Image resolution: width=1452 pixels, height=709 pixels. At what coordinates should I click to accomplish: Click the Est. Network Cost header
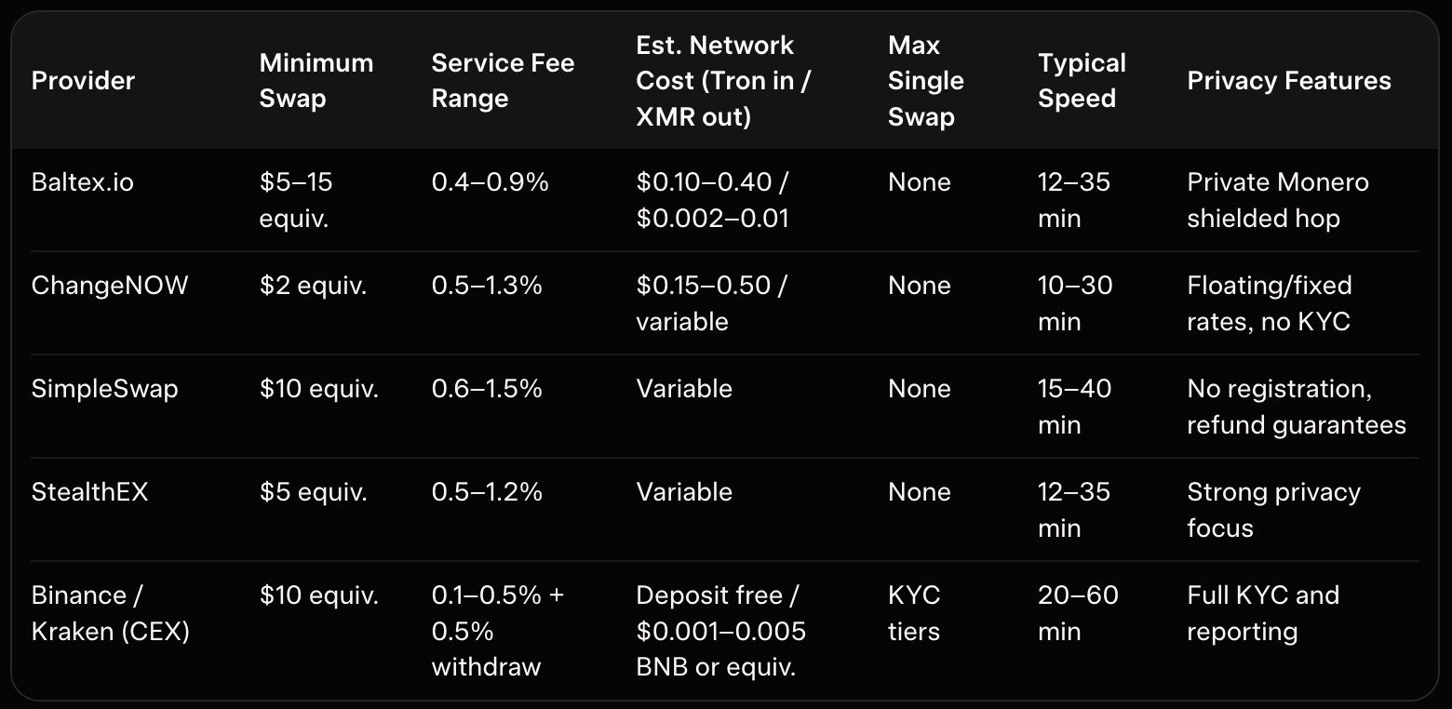coord(723,81)
